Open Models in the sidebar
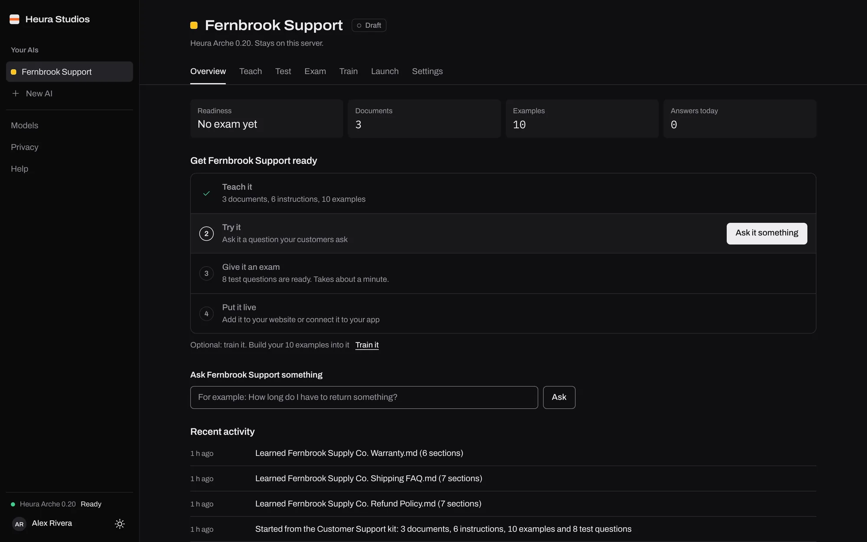The width and height of the screenshot is (867, 542). click(x=25, y=125)
